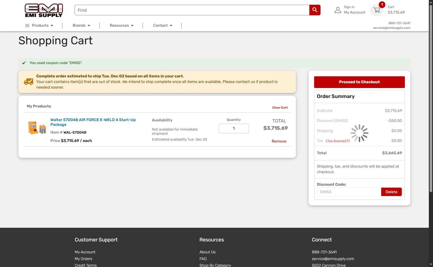Click the 'You used coupon code "EMI50"' message
This screenshot has height=267, width=433.
click(x=56, y=63)
